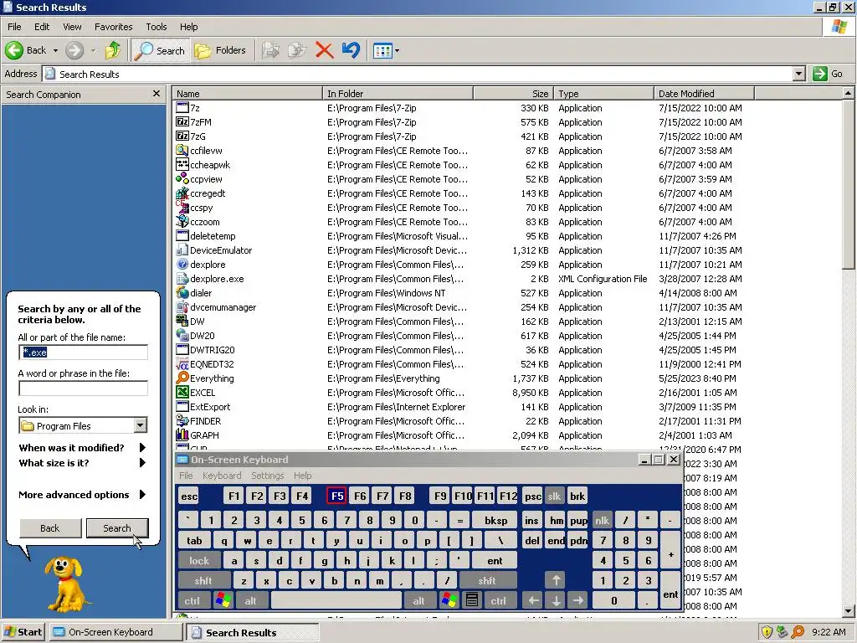Sort results by Size column header
857x643 pixels.
[x=513, y=94]
